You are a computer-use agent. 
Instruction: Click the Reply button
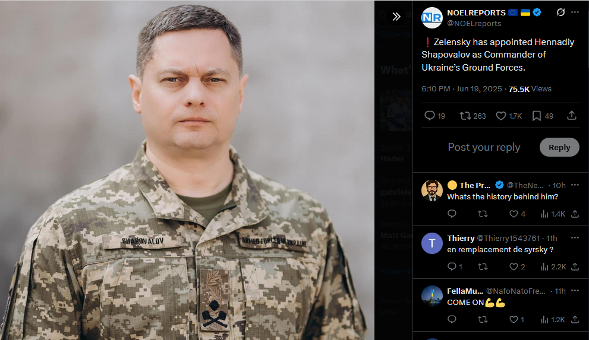pos(559,147)
